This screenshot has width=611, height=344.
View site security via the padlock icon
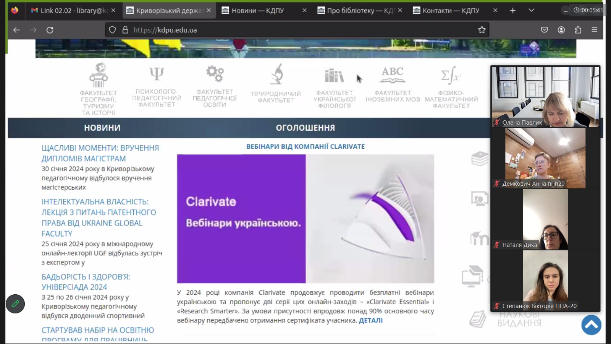125,30
